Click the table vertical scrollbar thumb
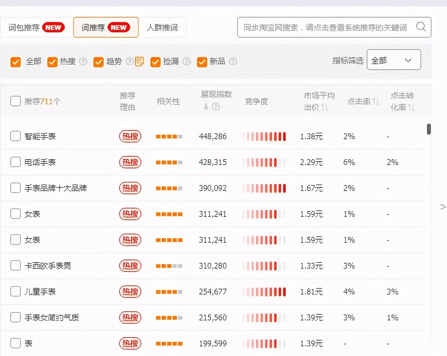Screen dimensions: 447x356 pyautogui.click(x=429, y=129)
